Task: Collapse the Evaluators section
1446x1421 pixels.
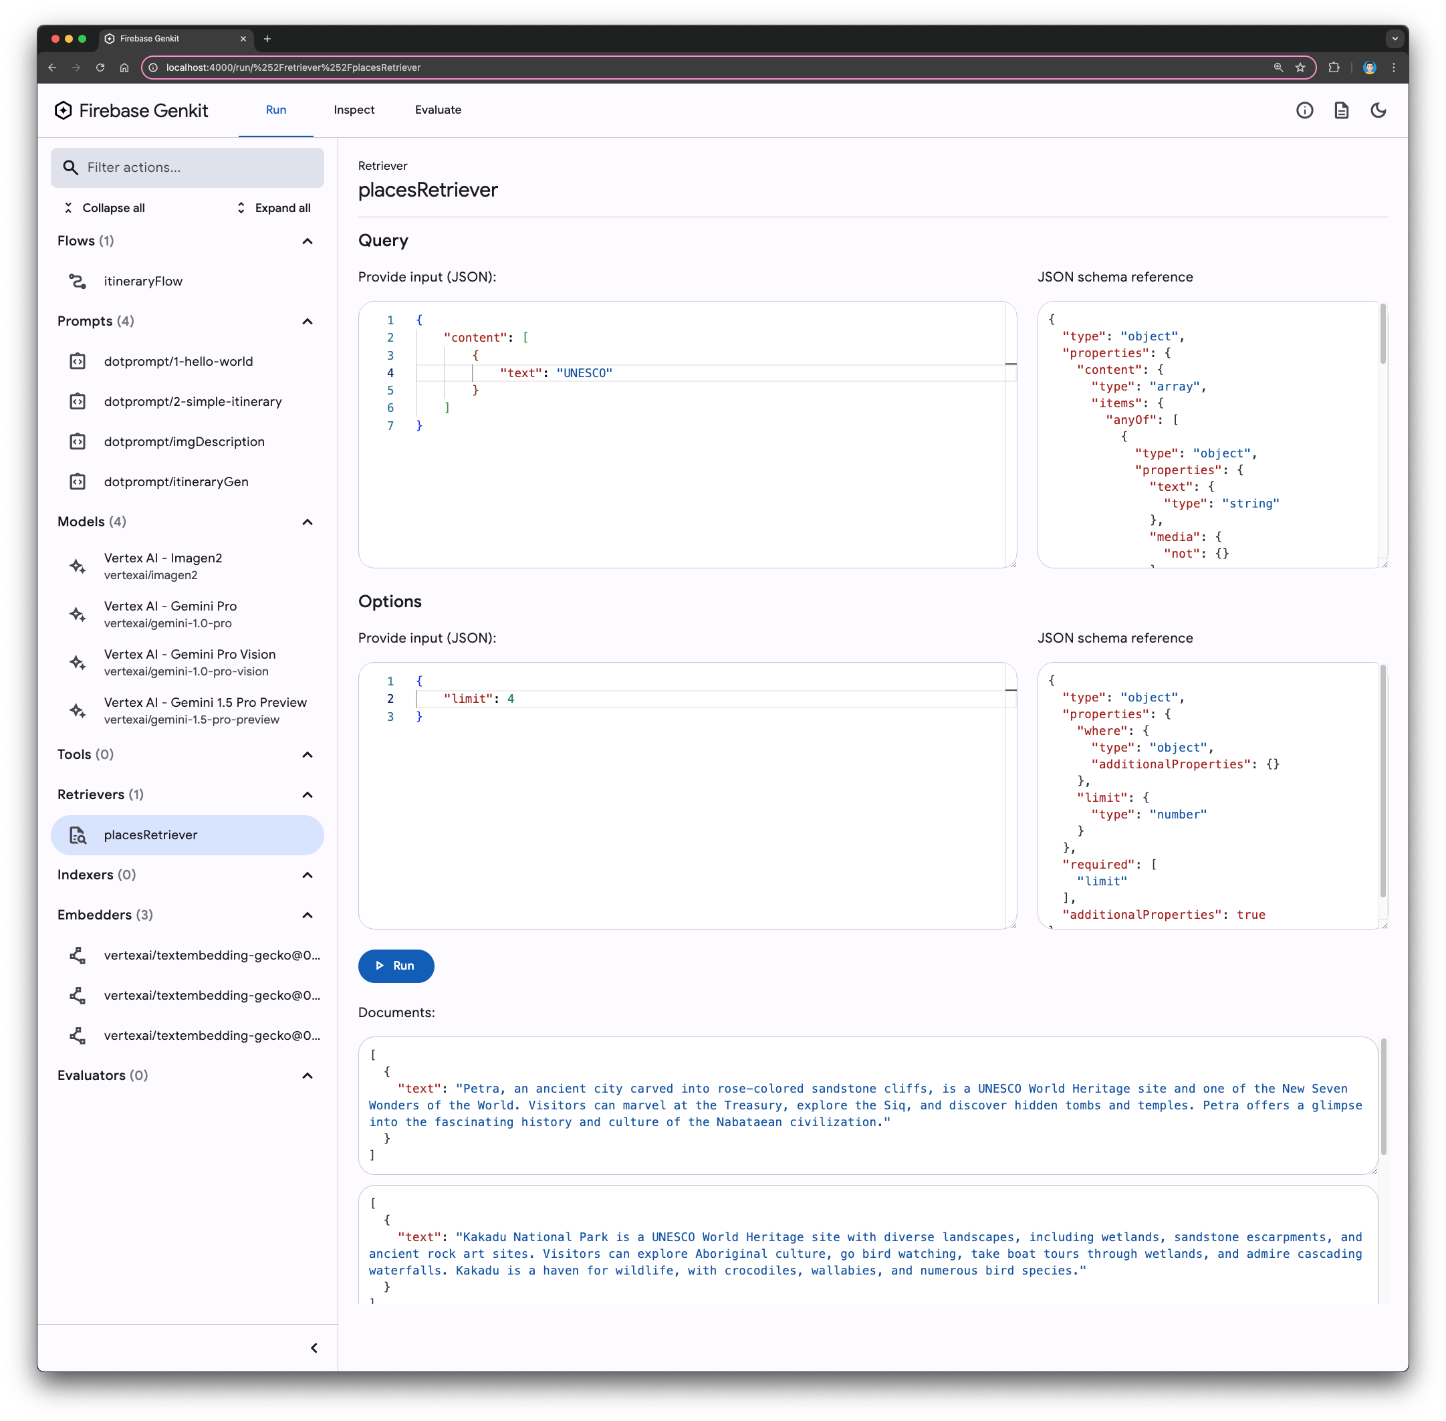Action: pos(308,1075)
